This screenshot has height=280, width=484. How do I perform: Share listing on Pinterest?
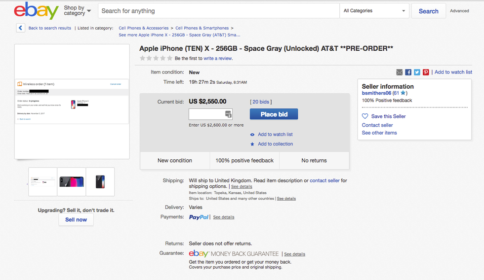(426, 72)
